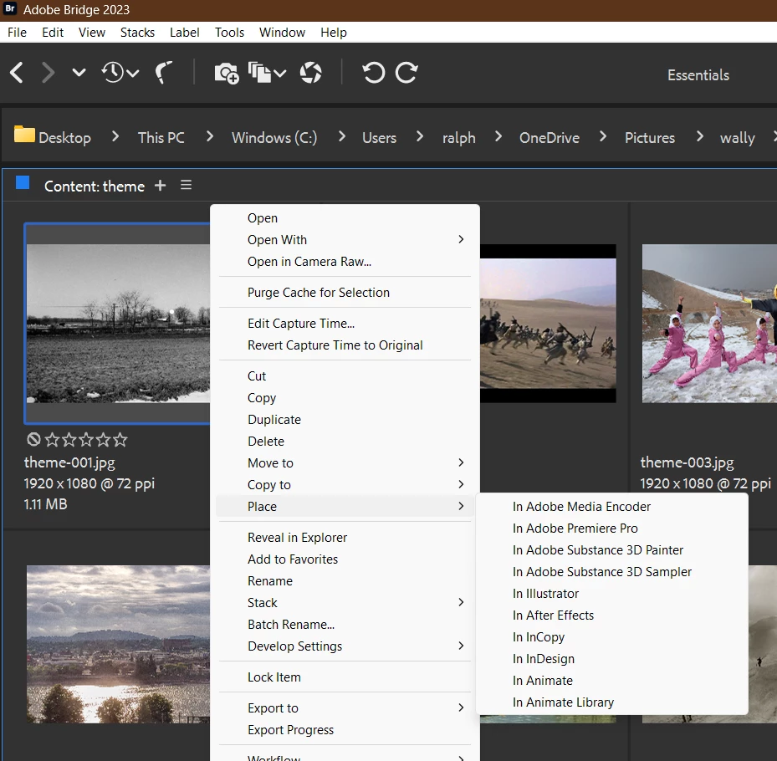Click the blue Content panel square
The width and height of the screenshot is (777, 761).
[23, 183]
